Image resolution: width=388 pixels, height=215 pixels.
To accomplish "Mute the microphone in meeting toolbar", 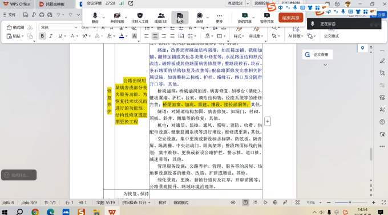I will [95, 18].
